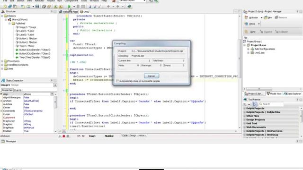Viewport: 303px width, 170px height.
Task: Click the Pause icon in debug toolbar
Action: point(78,6)
